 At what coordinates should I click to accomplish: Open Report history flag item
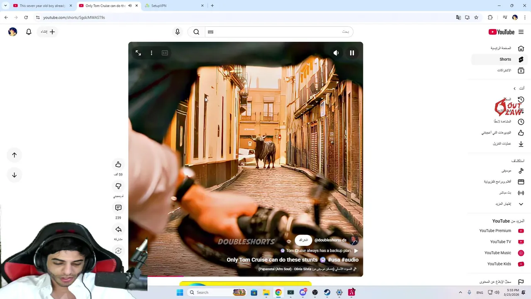click(499, 282)
